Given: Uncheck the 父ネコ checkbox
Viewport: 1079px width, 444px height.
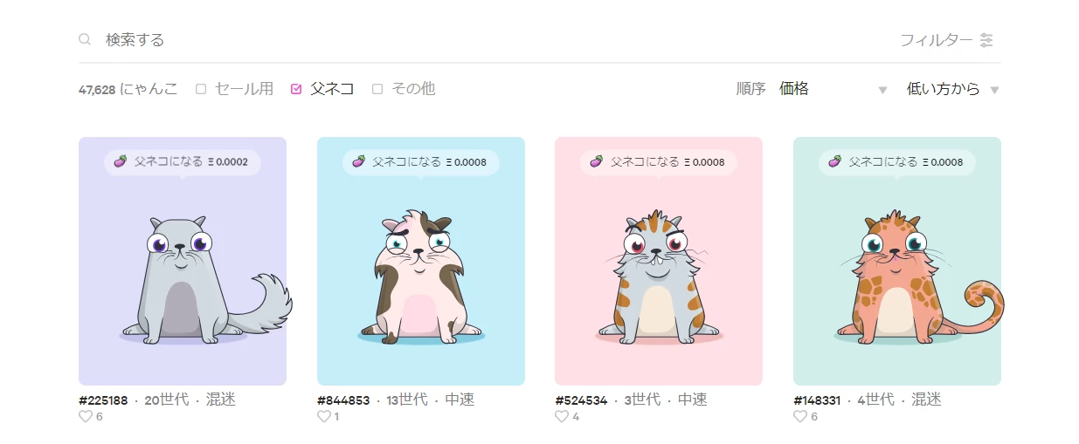Looking at the screenshot, I should pos(296,89).
